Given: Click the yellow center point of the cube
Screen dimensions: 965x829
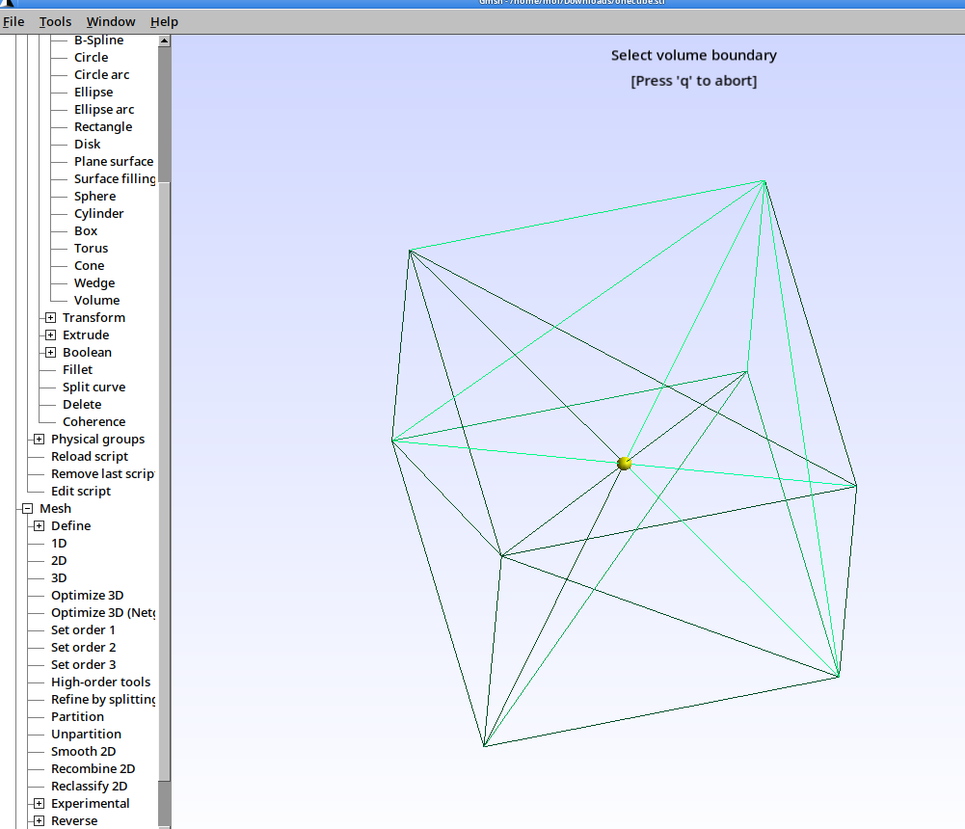Looking at the screenshot, I should 624,463.
